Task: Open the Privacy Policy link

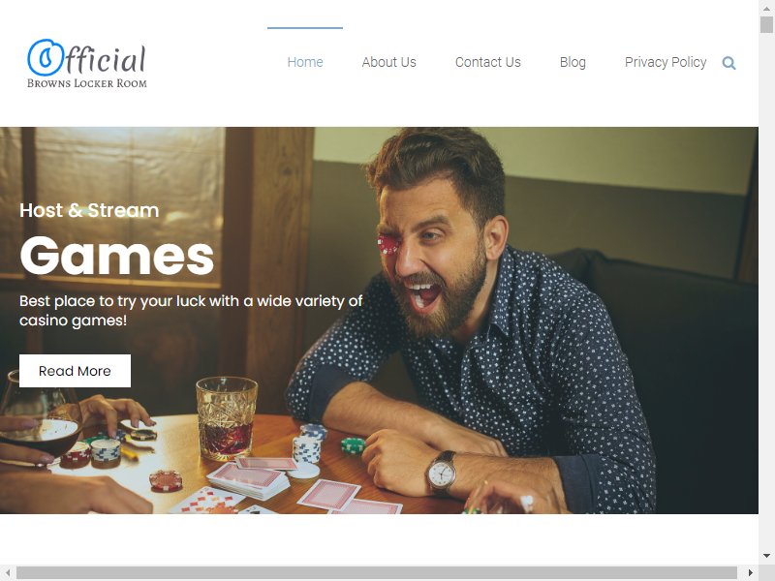Action: point(666,62)
